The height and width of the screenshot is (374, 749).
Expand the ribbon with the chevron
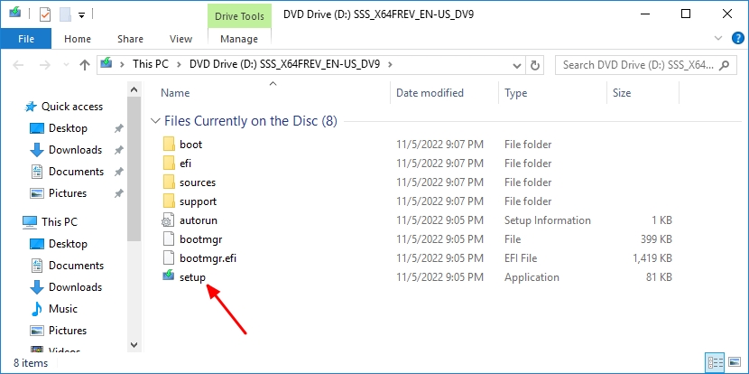[x=718, y=38]
